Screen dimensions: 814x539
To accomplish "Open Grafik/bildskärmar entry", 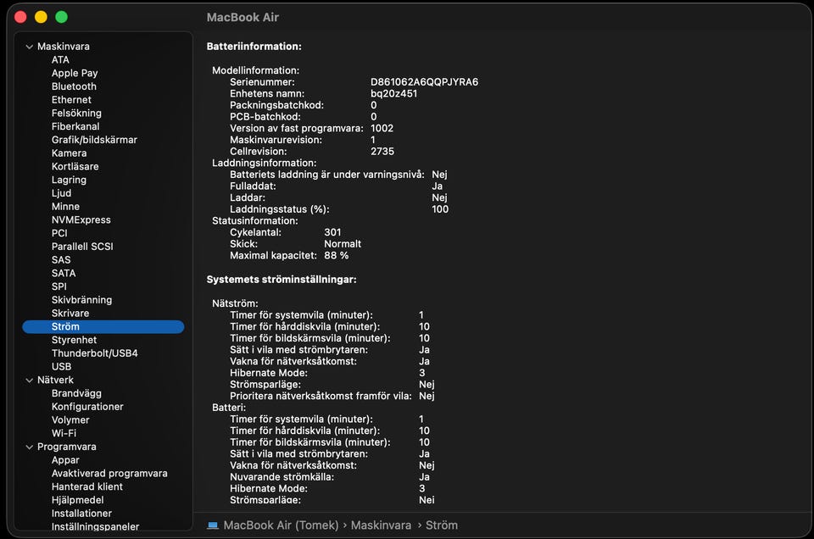I will pos(94,140).
